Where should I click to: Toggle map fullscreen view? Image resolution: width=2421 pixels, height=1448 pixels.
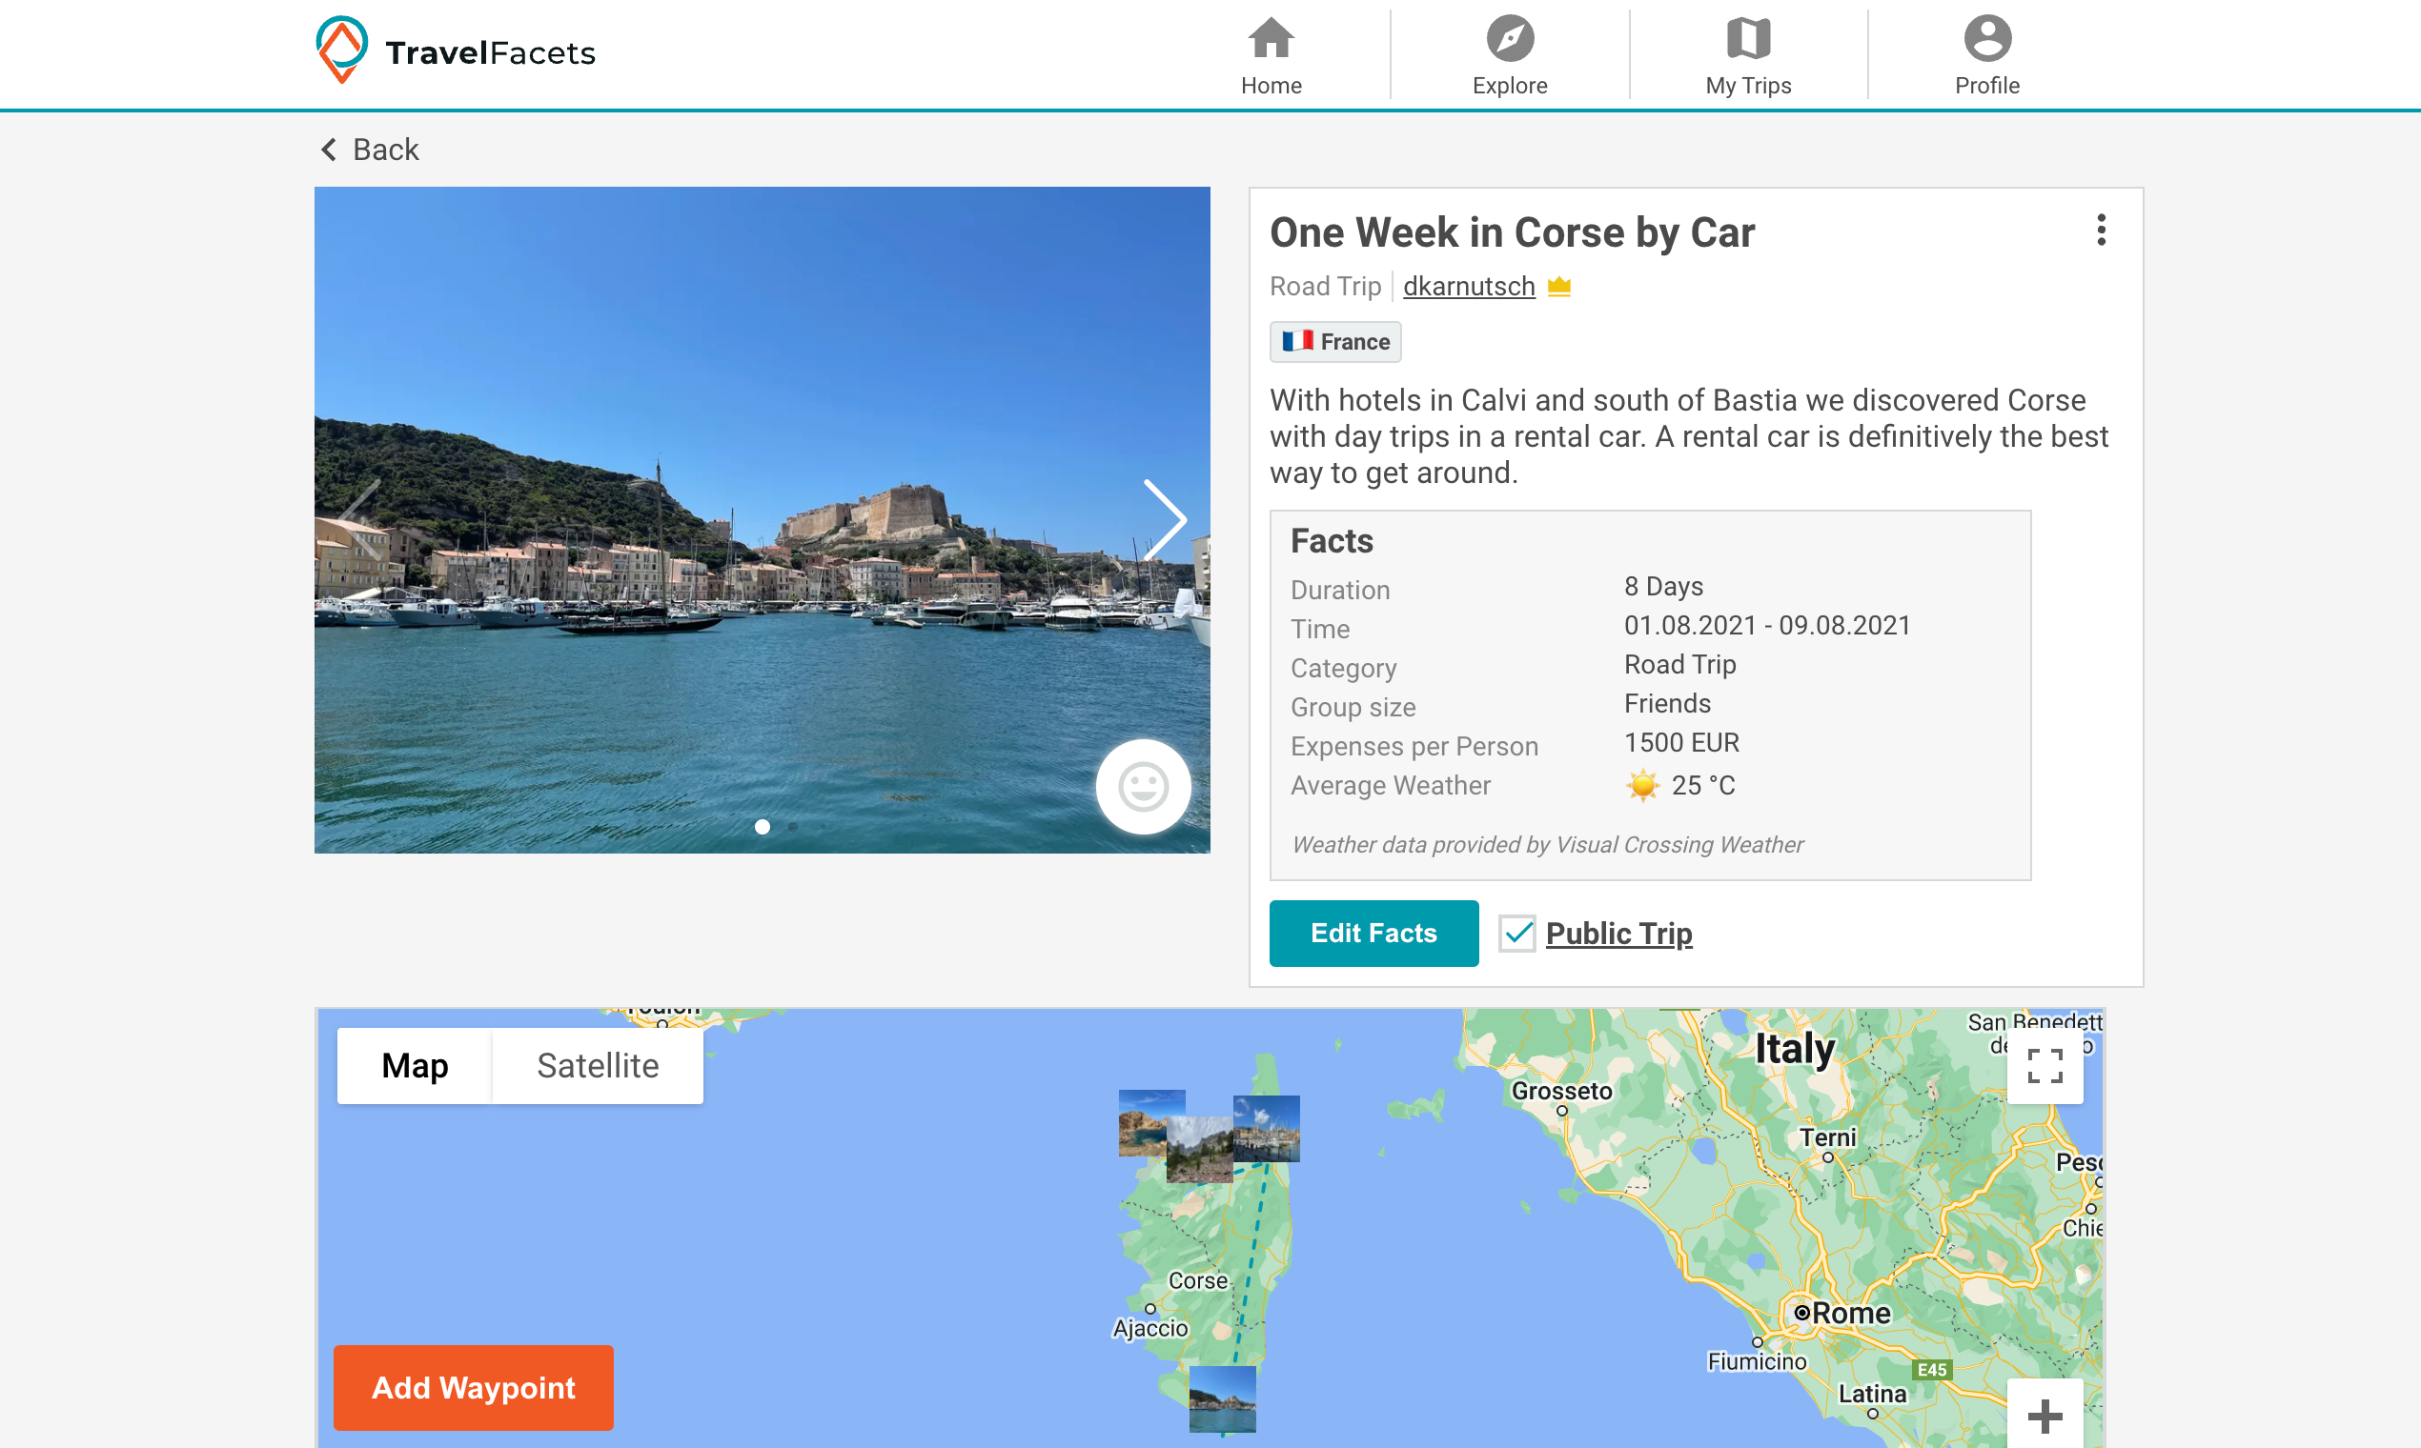coord(2045,1065)
